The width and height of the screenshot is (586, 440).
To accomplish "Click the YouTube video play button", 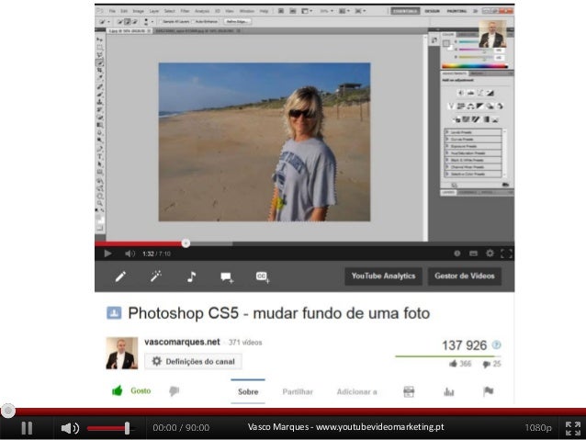I will [107, 254].
